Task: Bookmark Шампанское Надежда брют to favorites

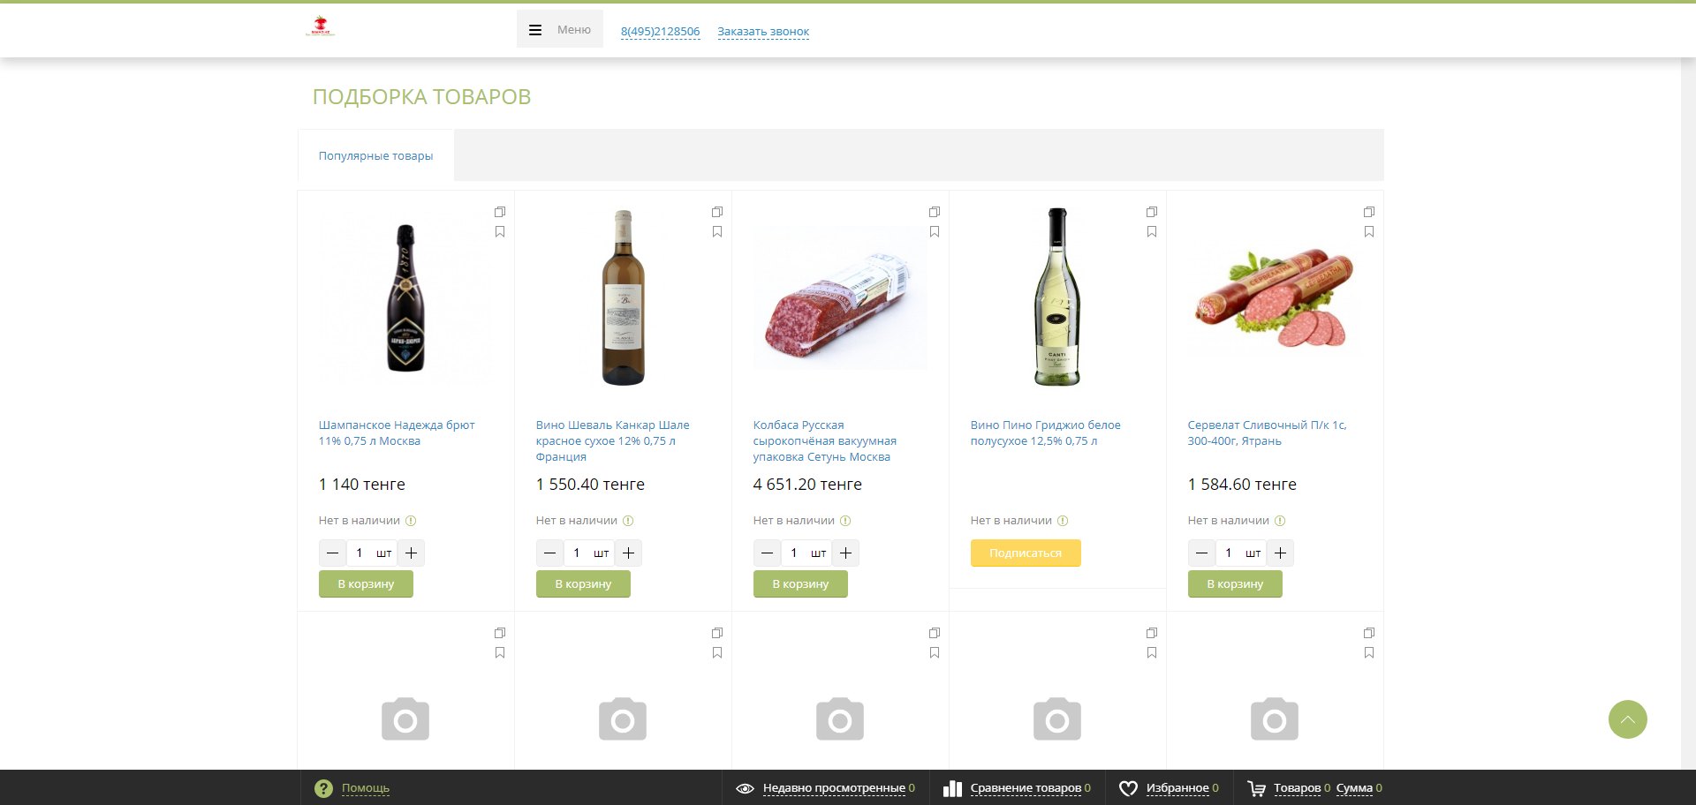Action: point(500,232)
